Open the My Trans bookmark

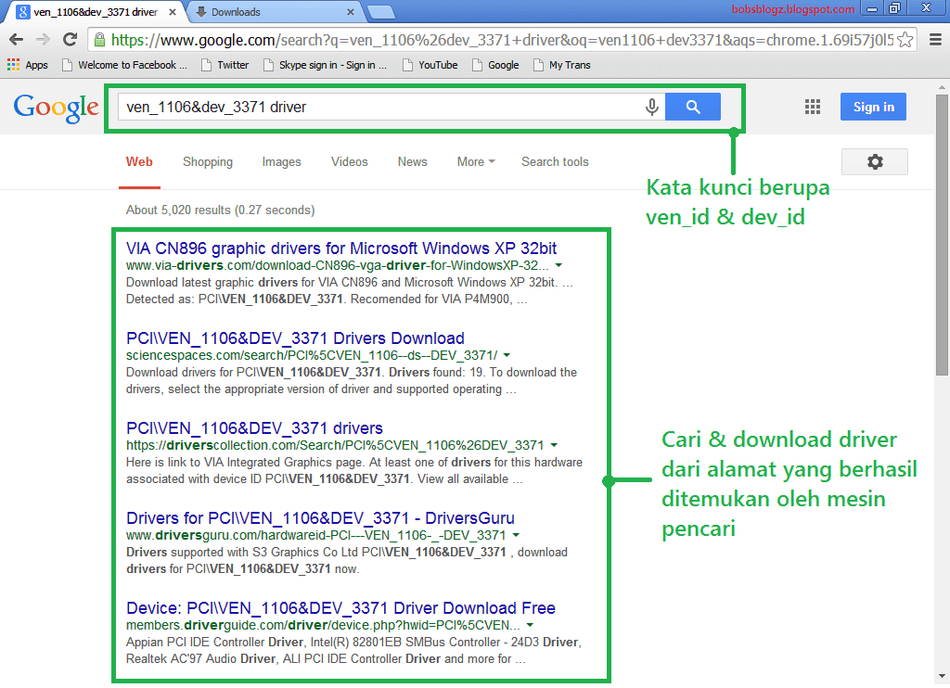tap(561, 65)
